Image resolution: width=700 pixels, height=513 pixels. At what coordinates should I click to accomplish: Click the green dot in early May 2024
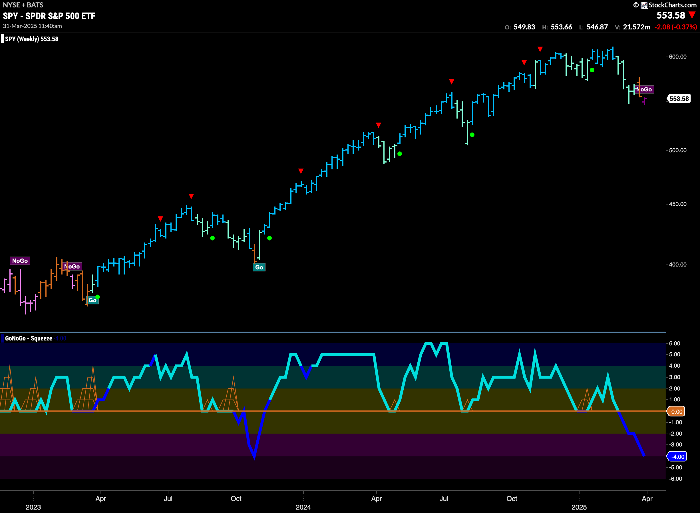click(x=400, y=154)
